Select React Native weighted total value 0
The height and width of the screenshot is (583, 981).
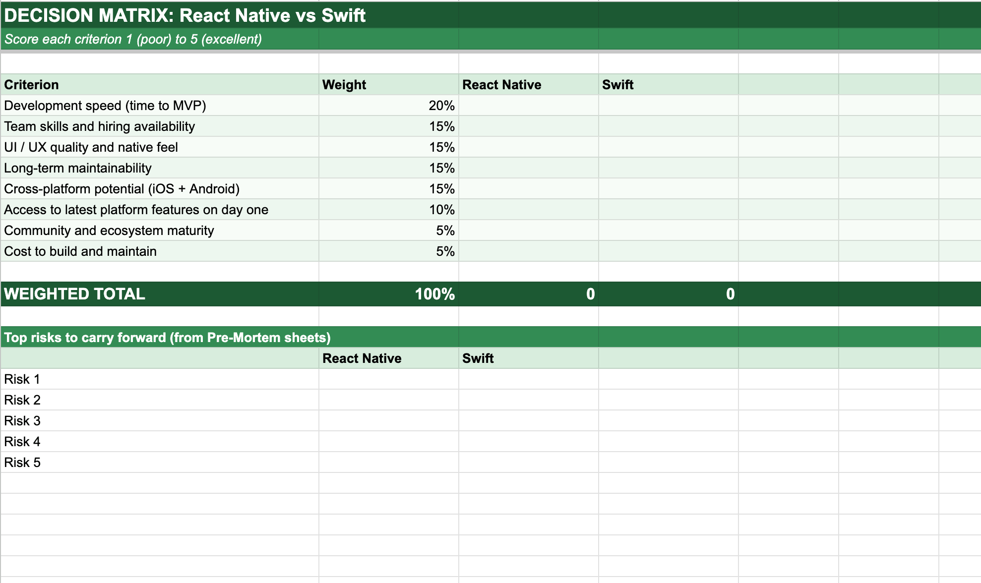click(x=529, y=294)
